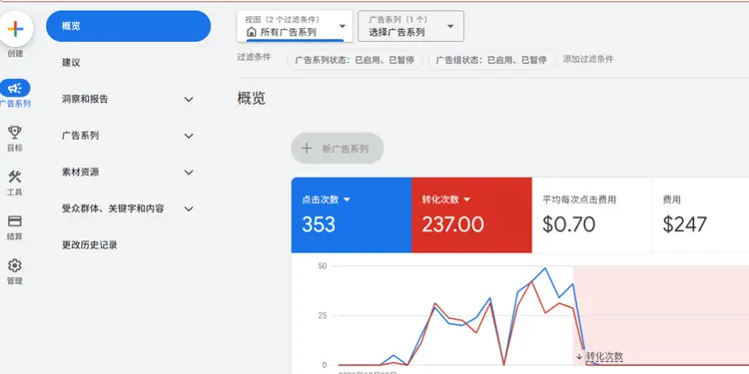Open 建议 menu item
749x374 pixels.
point(71,63)
